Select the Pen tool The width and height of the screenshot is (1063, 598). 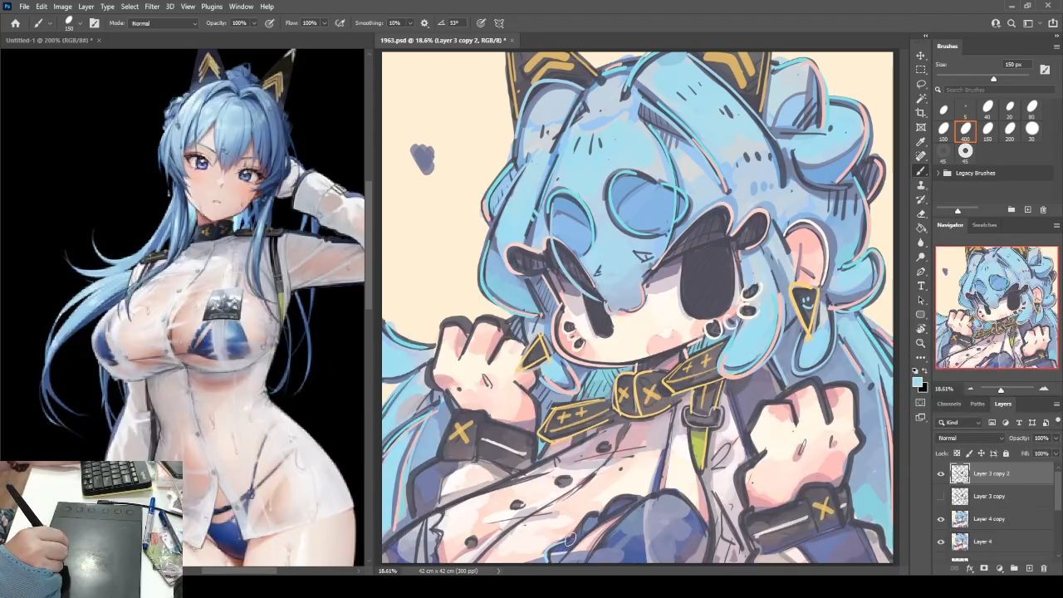(921, 272)
